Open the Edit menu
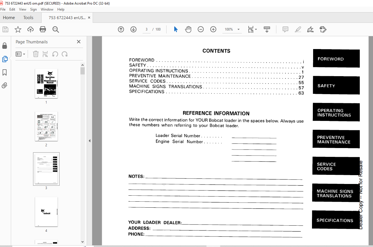 click(x=13, y=9)
